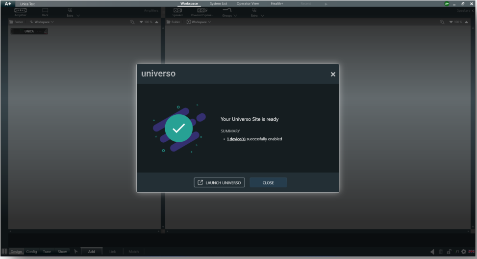
Task: Open the '1 device(s)' link in the summary
Action: (x=236, y=139)
